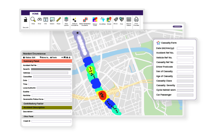Viewport: 213px width, 137px height.
Task: Click the Car Passenger field
Action: (185, 95)
